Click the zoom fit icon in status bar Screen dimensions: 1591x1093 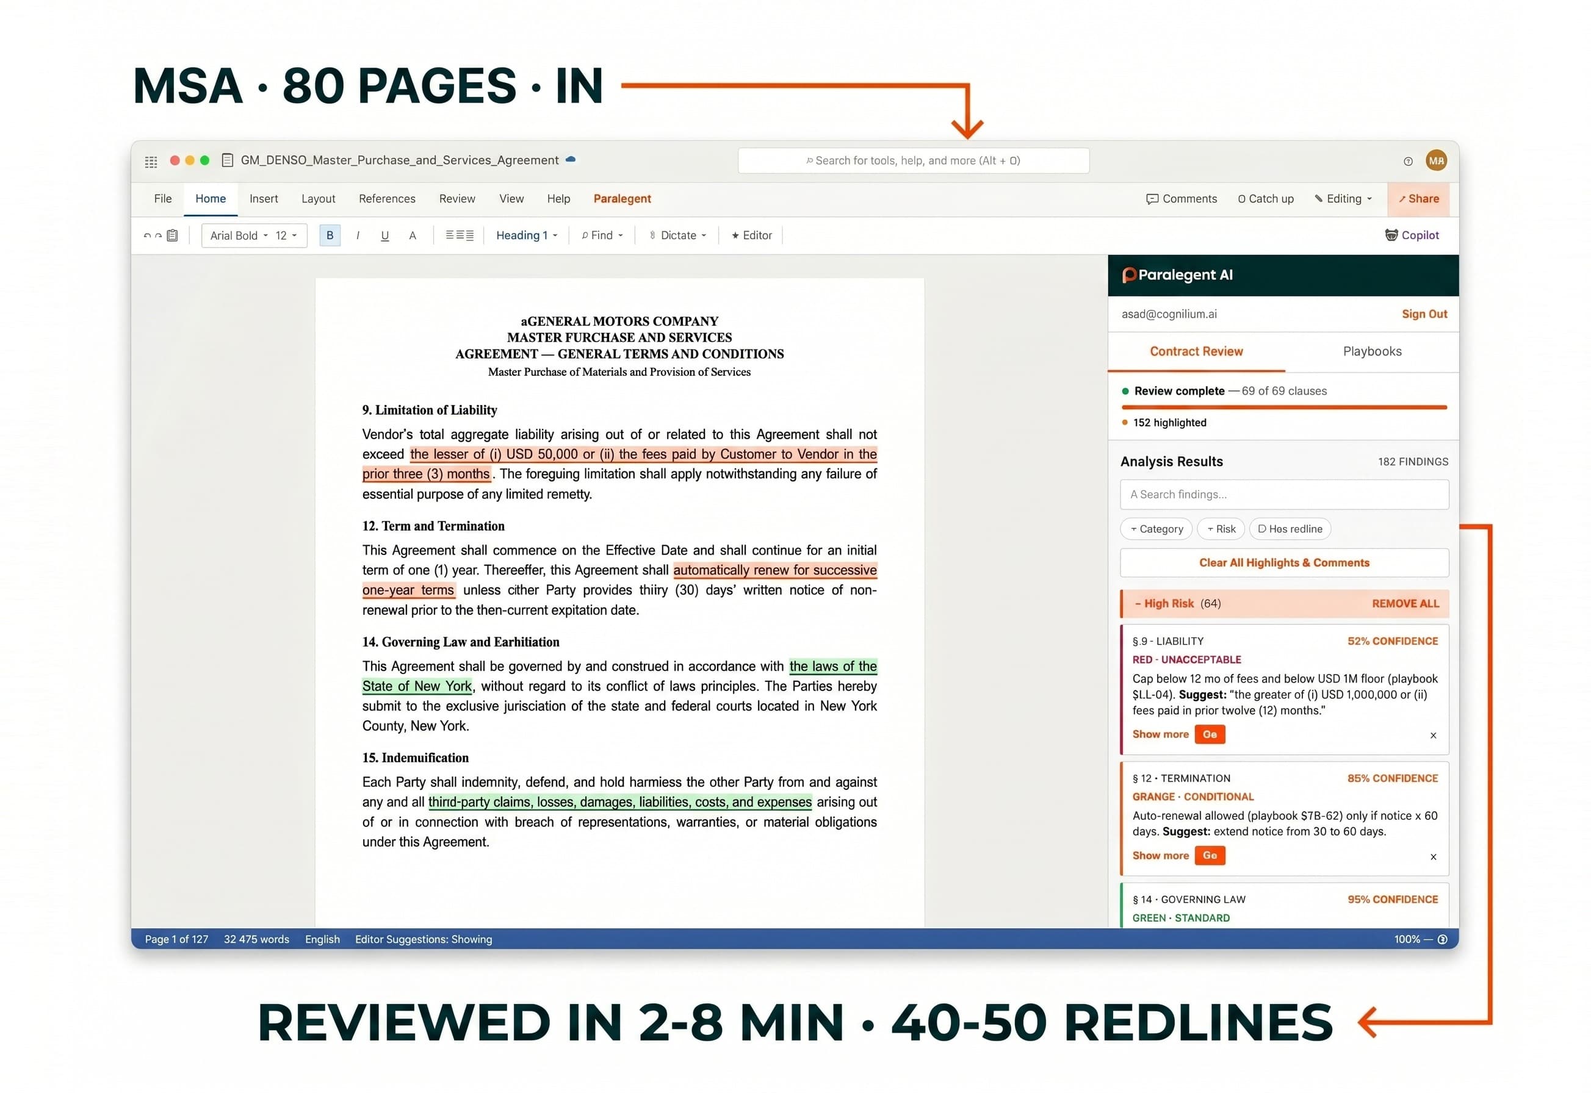point(1441,941)
